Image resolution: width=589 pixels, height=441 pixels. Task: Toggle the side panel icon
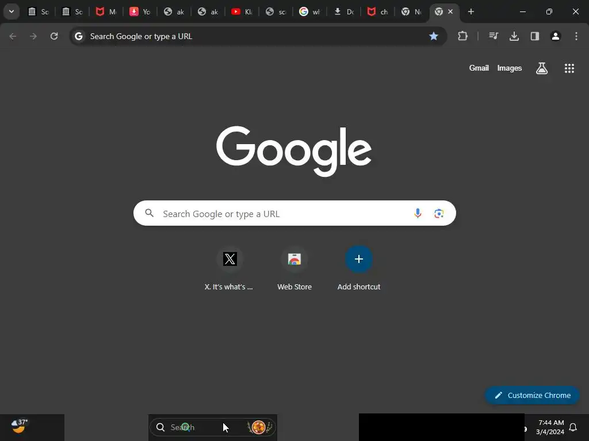point(535,36)
